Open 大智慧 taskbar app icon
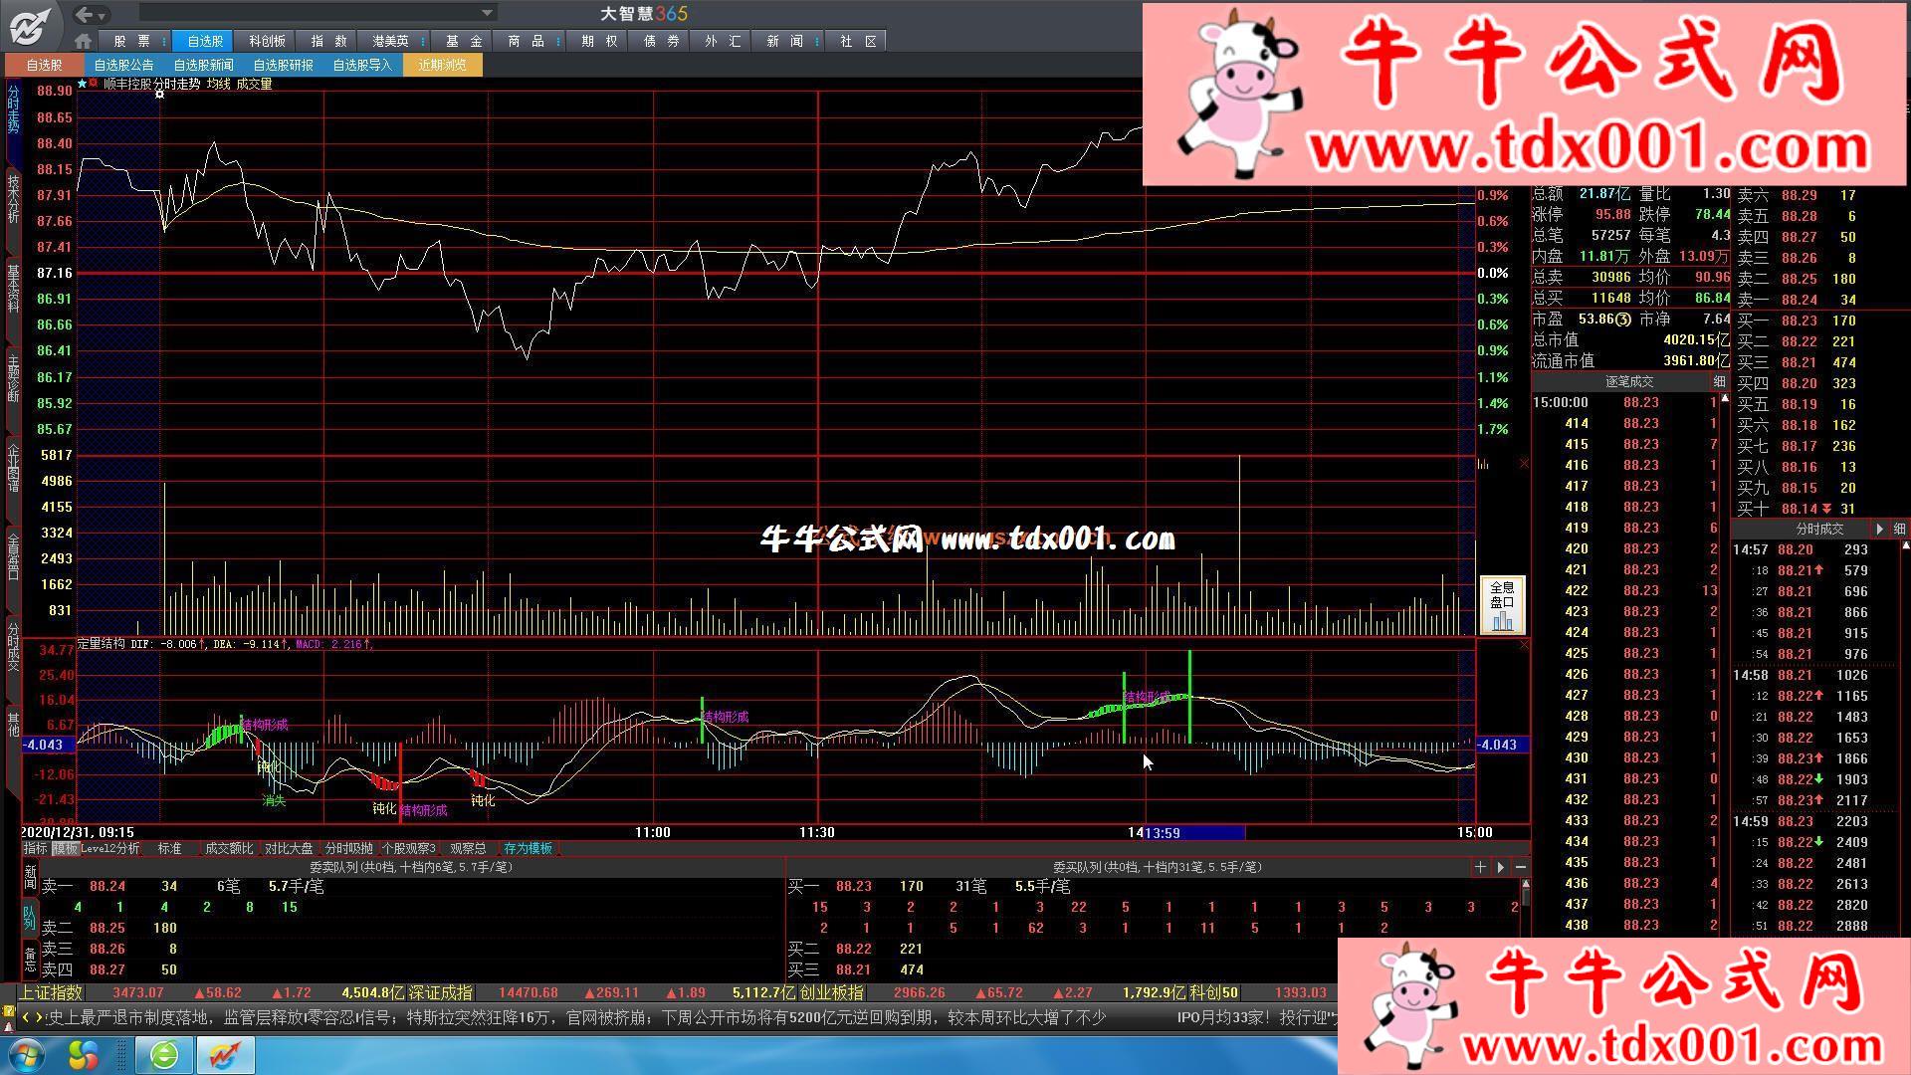The height and width of the screenshot is (1075, 1911). (224, 1054)
